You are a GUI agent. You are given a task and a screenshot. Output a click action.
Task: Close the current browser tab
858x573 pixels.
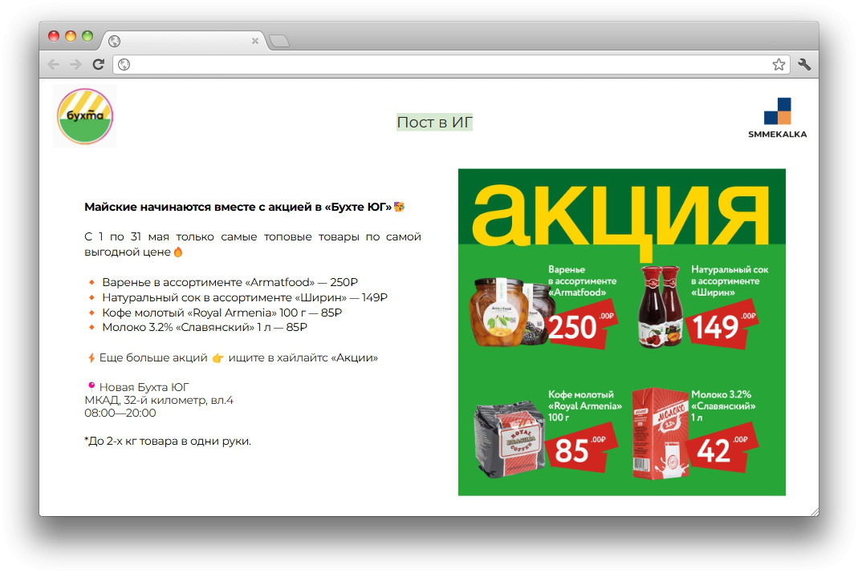(255, 41)
